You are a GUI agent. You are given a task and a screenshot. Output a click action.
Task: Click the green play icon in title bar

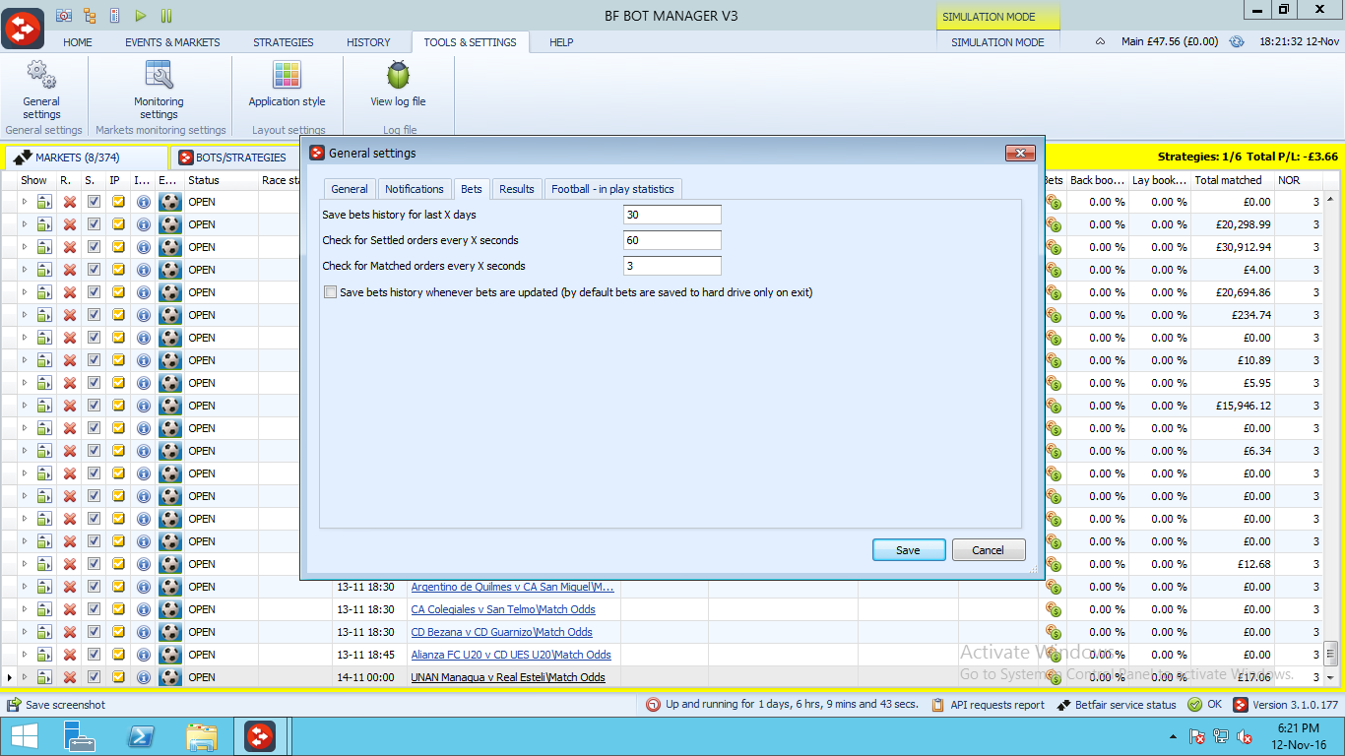click(x=141, y=15)
